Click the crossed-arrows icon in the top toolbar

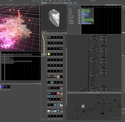[69, 3]
